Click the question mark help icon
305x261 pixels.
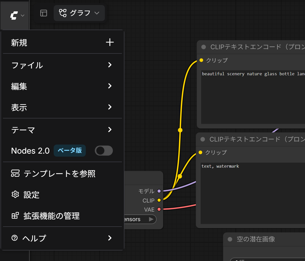(15, 238)
